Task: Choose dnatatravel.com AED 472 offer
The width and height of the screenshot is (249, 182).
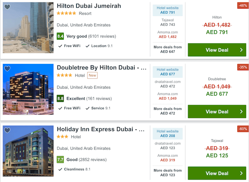Action: [168, 84]
